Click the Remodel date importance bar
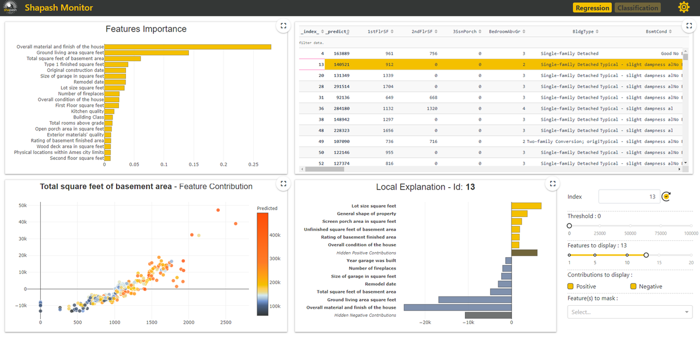Screen dimensions: 700x339 pos(115,82)
